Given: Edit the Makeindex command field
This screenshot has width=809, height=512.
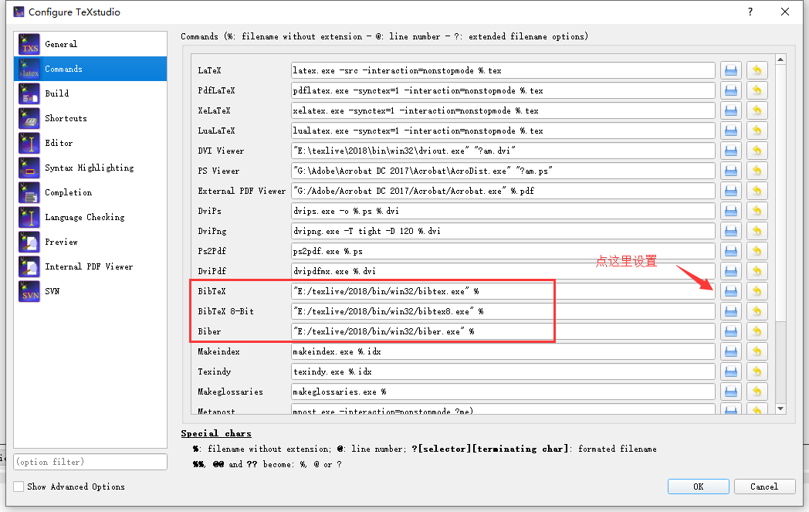Looking at the screenshot, I should point(503,352).
